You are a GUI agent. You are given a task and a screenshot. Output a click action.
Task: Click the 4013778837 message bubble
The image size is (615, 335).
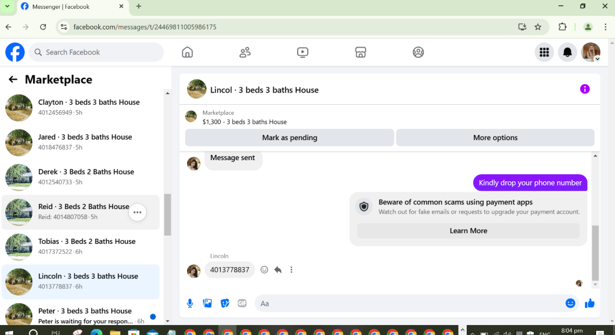230,270
